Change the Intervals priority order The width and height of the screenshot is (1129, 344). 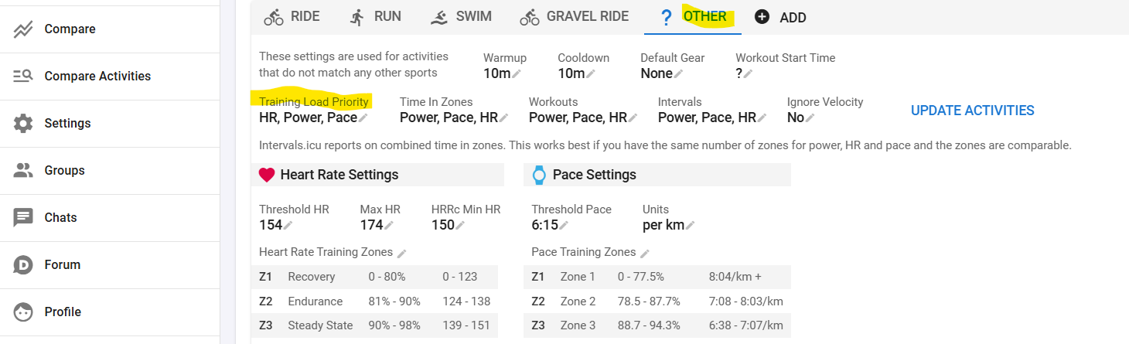pyautogui.click(x=762, y=118)
